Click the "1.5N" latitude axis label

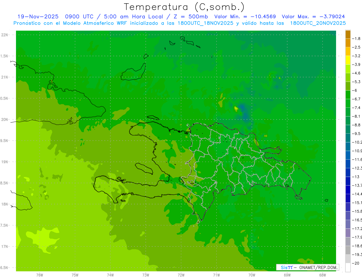4,56
